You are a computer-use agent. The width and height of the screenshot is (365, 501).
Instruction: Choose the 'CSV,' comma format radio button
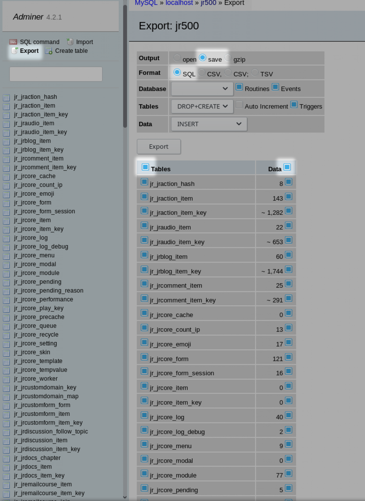tap(202, 72)
